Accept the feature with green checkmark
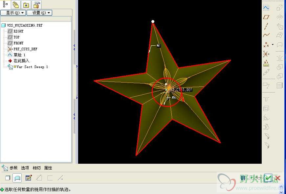Image resolution: width=286 pixels, height=194 pixels. (x=268, y=178)
